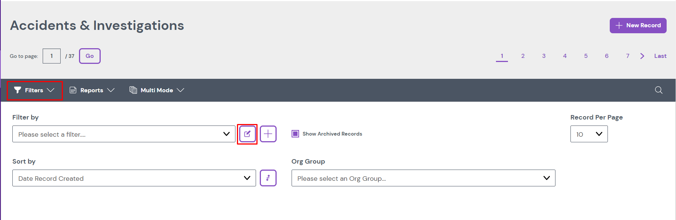Open search with the magnifier icon
Viewport: 676px width, 220px height.
pos(658,90)
